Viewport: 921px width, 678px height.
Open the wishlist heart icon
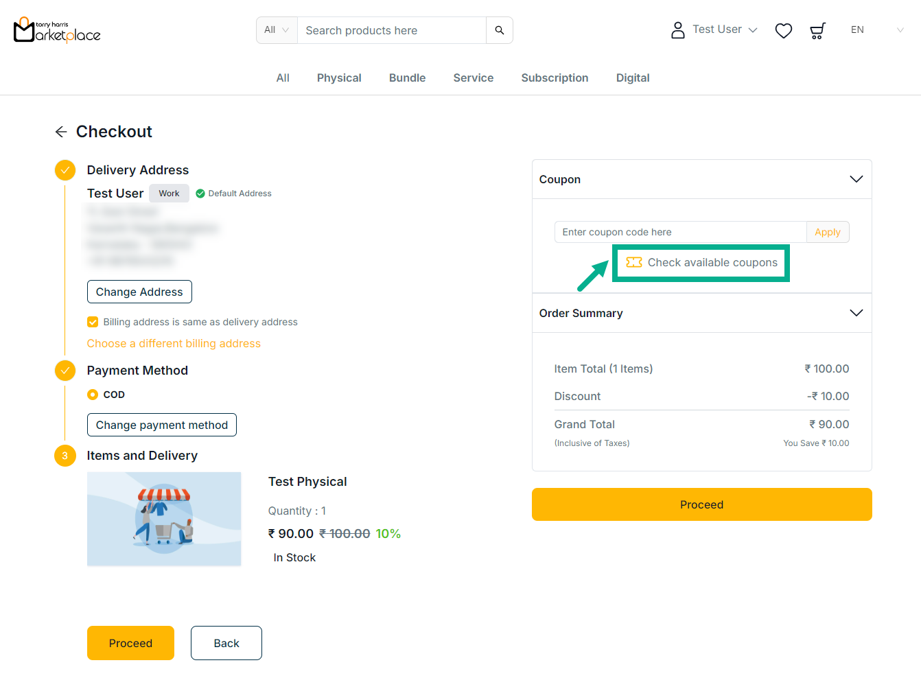coord(783,30)
